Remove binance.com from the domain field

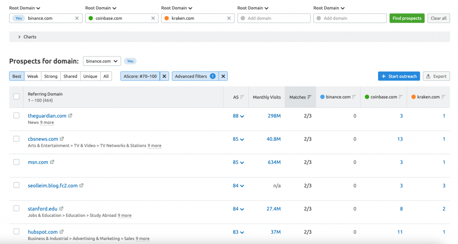coord(77,18)
